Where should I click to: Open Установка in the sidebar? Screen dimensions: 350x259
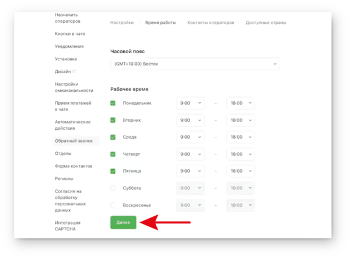tap(66, 59)
